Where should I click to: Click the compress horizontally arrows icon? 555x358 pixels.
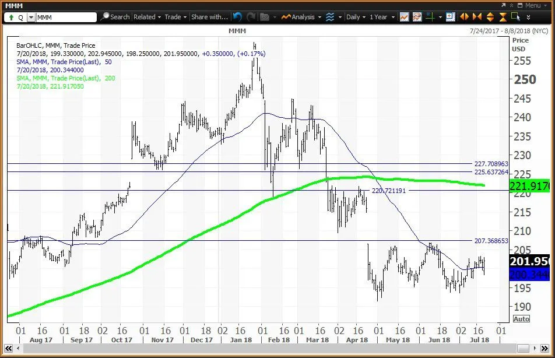pos(477,17)
